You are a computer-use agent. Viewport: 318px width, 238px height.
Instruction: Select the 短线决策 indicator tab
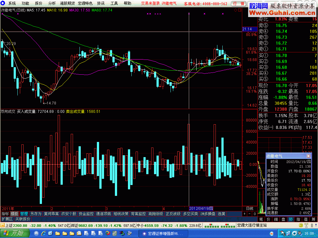coord(121,214)
